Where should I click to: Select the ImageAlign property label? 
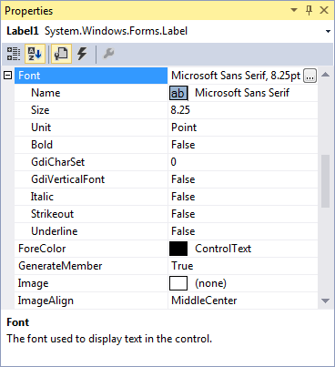[x=46, y=301]
